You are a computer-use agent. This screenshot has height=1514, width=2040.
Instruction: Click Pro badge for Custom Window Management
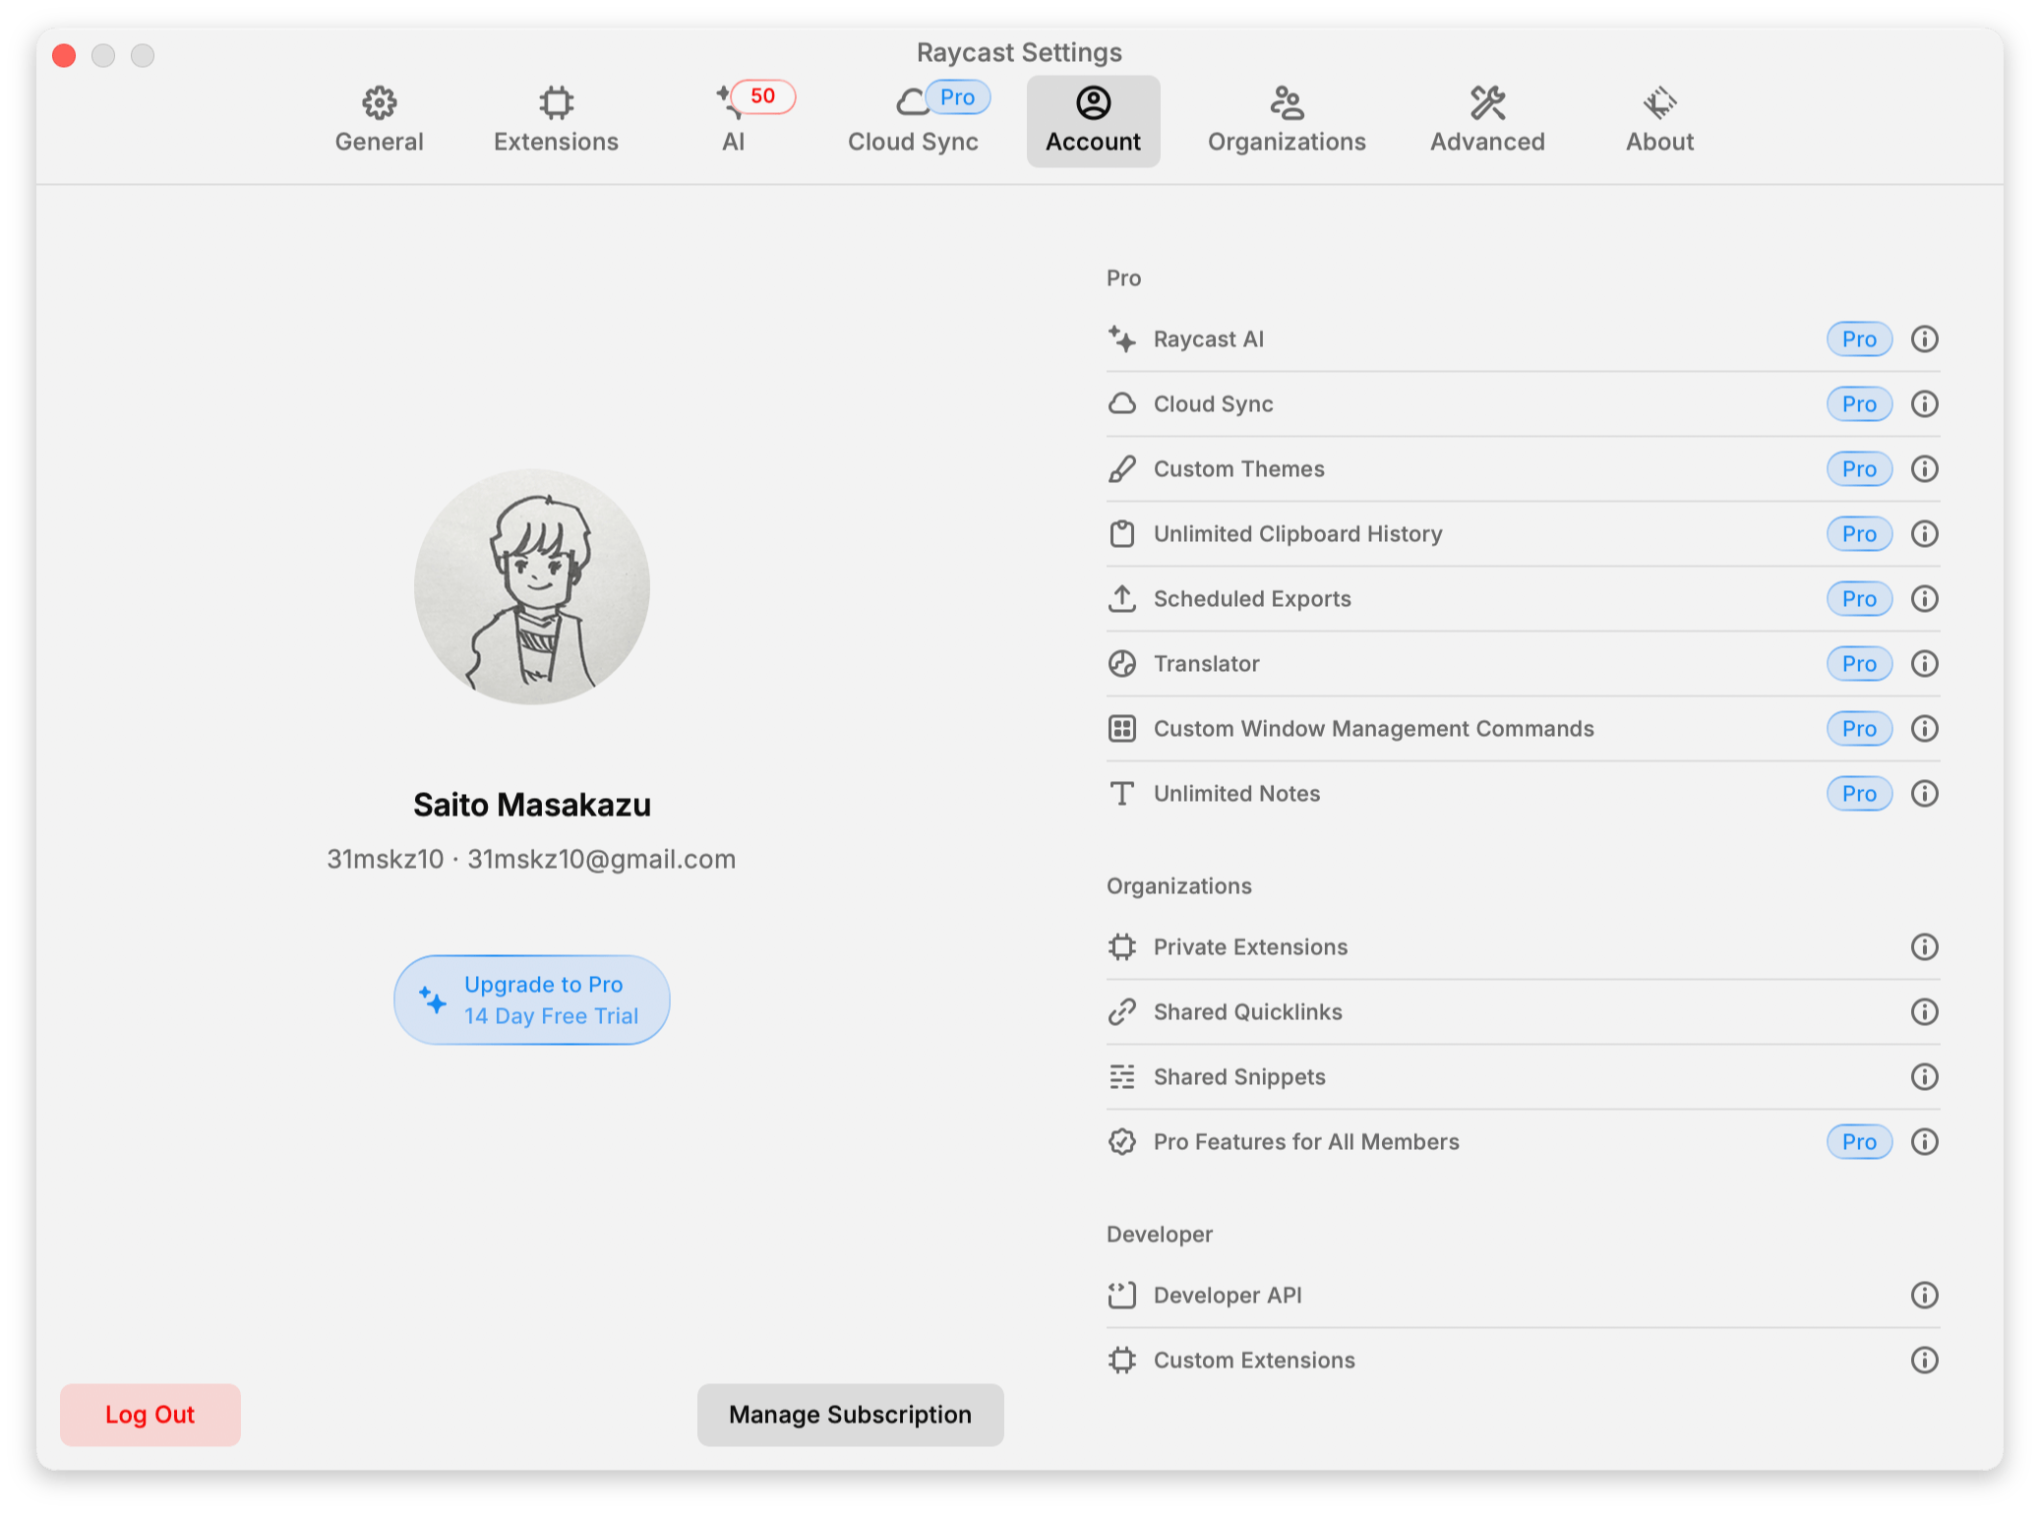(x=1859, y=729)
